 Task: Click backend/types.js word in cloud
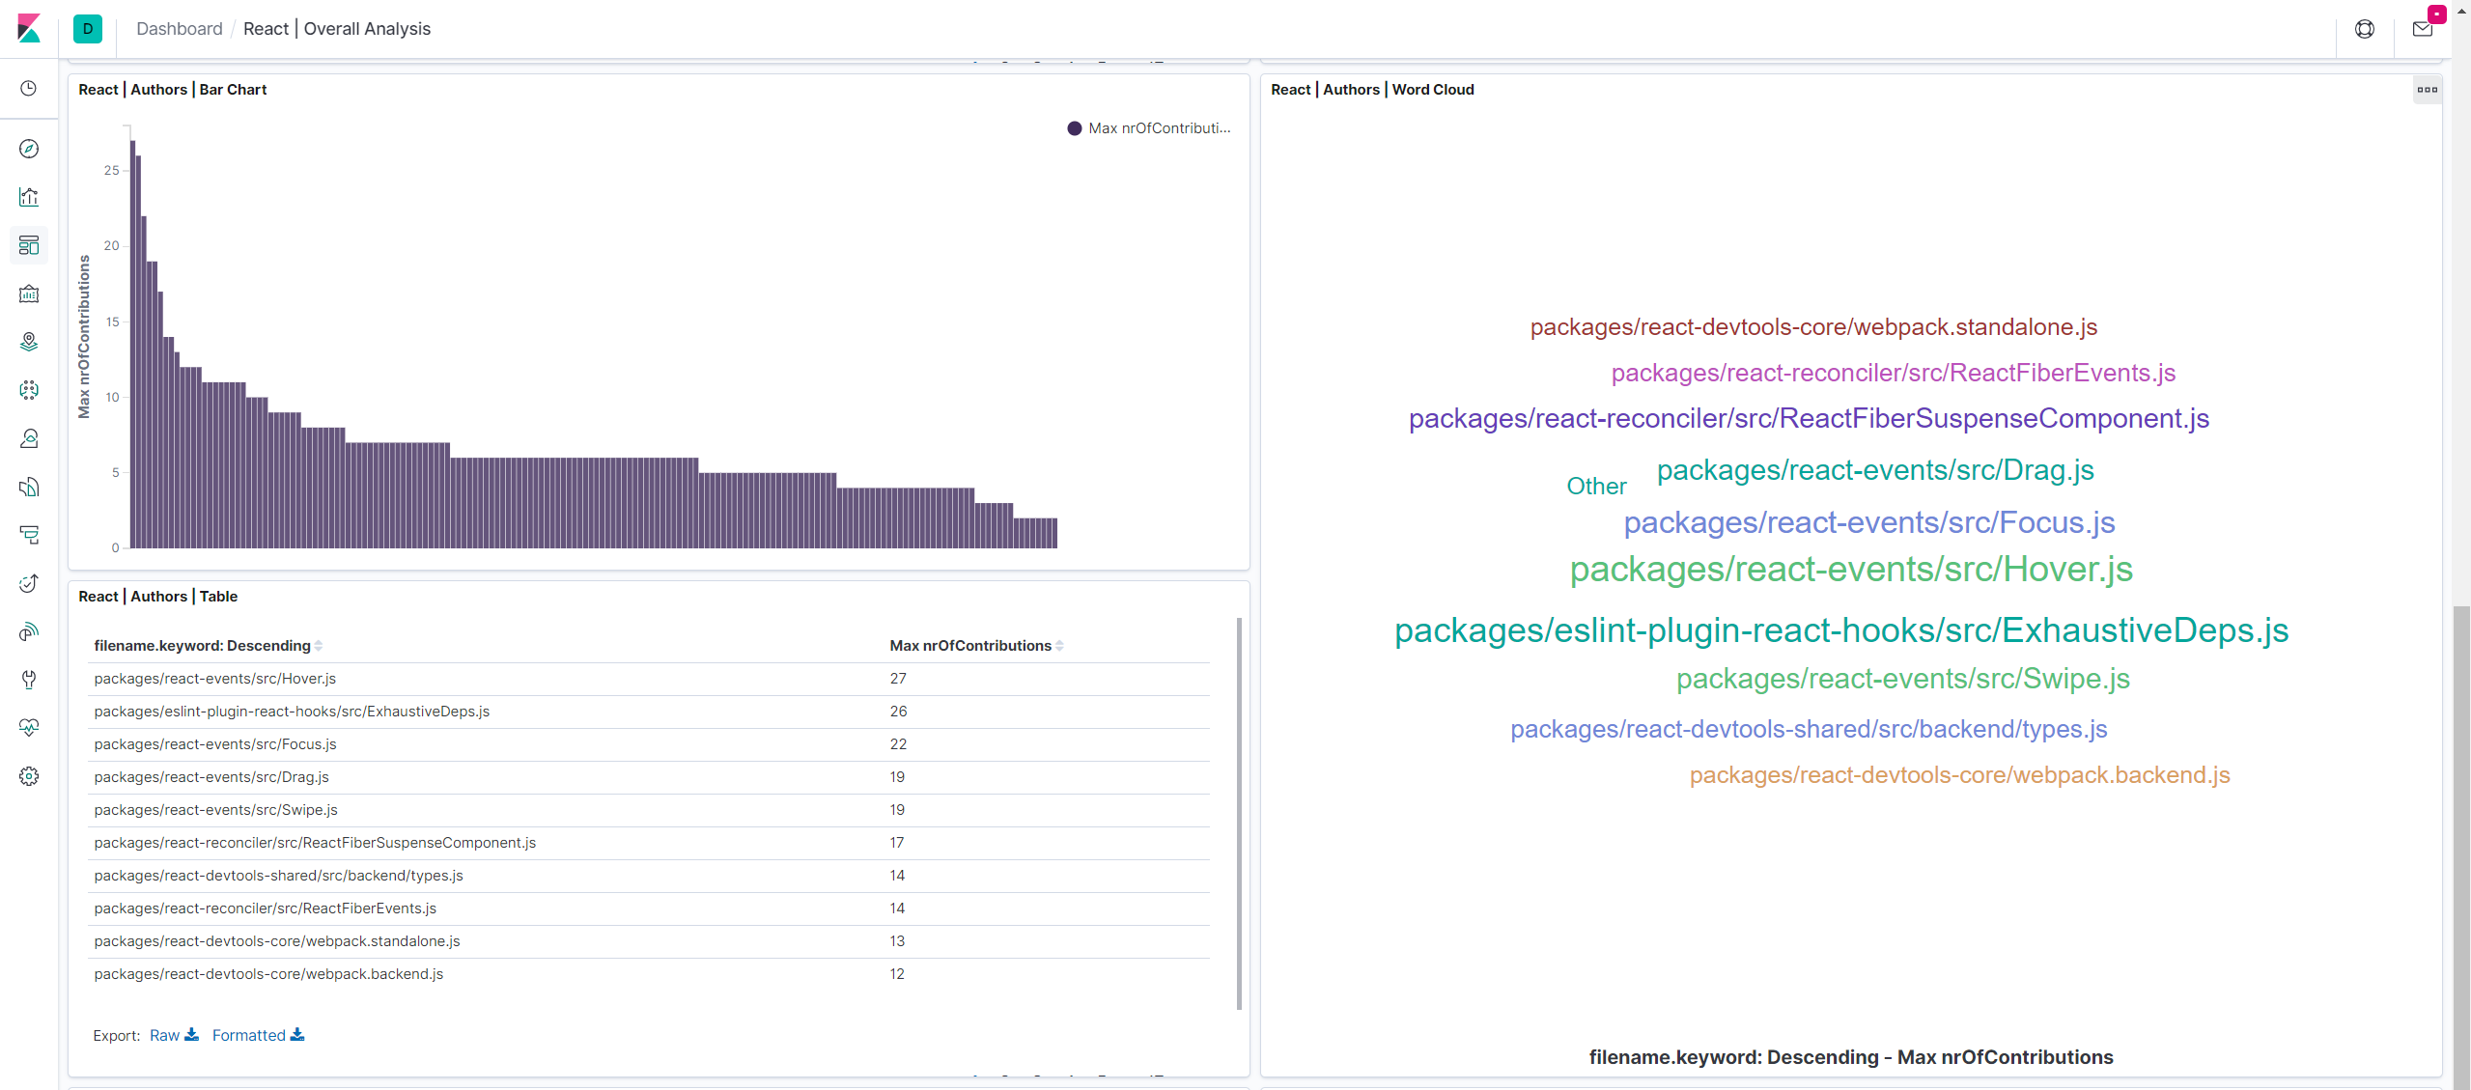(x=1809, y=729)
